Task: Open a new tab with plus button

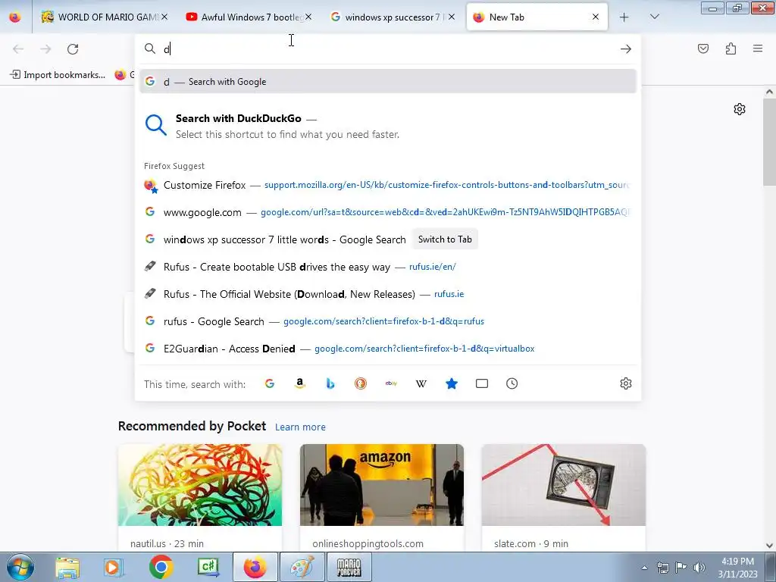Action: click(x=624, y=17)
